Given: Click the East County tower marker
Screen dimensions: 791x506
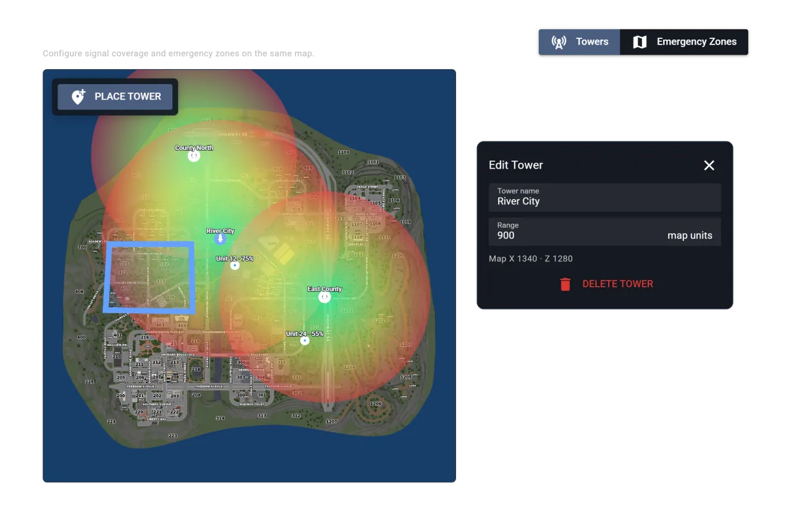Looking at the screenshot, I should 324,297.
